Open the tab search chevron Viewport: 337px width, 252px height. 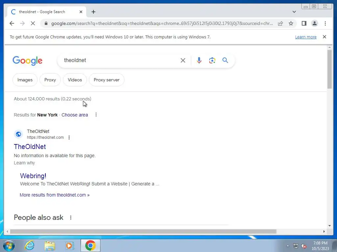tap(294, 12)
